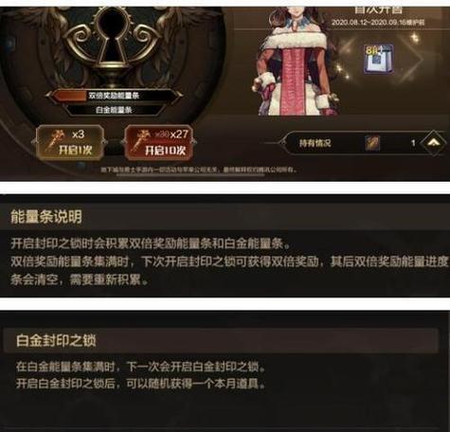Click the 双倍奖励能量条 progress bar
Screen dimensions: 450x432
tap(115, 96)
